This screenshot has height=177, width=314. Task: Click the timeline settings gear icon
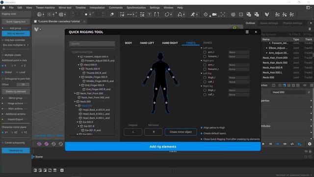[x=310, y=144]
